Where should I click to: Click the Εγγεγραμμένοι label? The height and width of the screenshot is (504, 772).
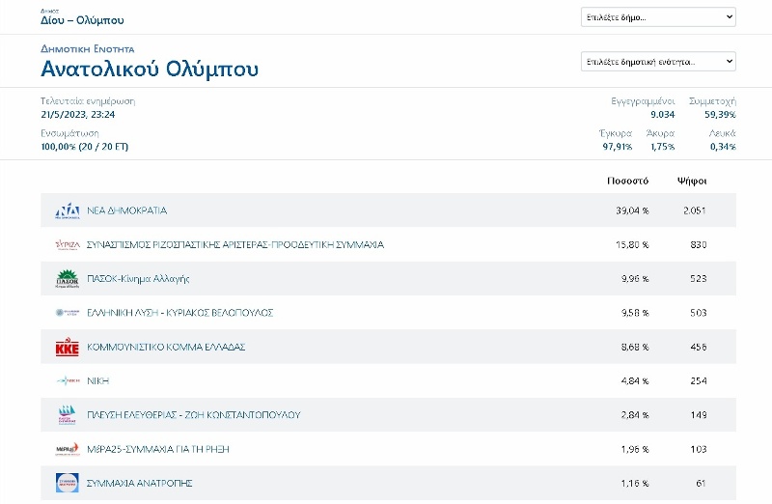click(x=643, y=101)
